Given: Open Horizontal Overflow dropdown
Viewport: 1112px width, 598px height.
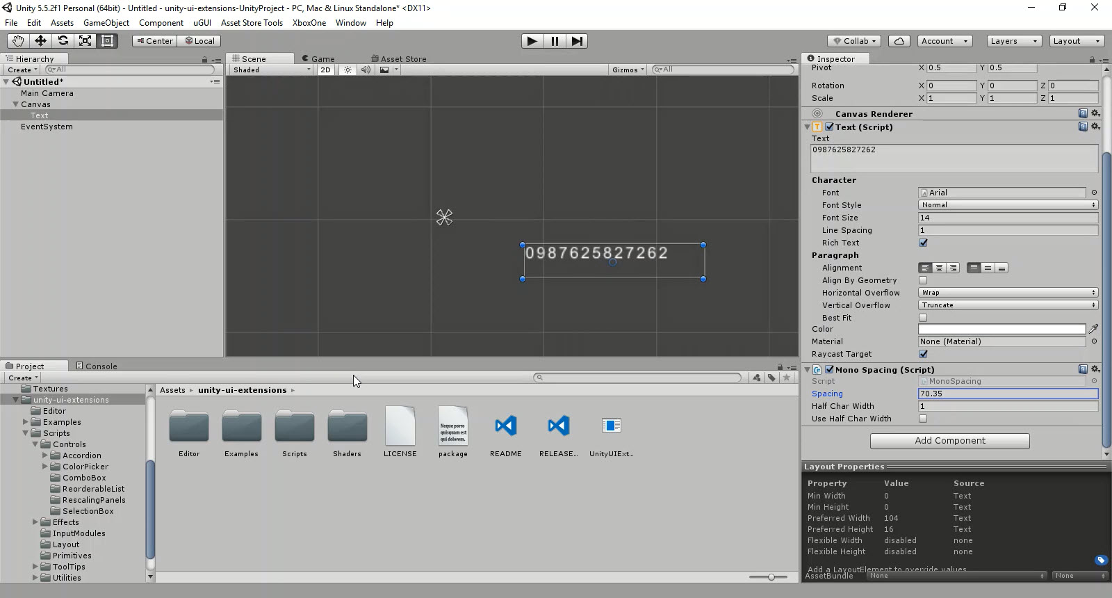Looking at the screenshot, I should [1008, 293].
